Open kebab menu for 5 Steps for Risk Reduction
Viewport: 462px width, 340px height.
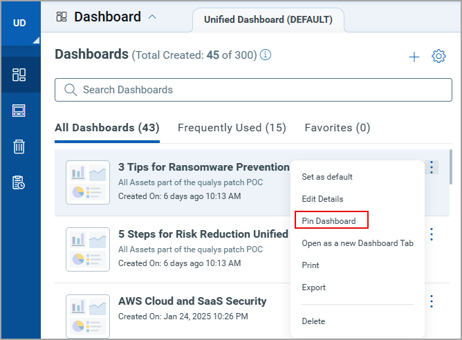(432, 234)
